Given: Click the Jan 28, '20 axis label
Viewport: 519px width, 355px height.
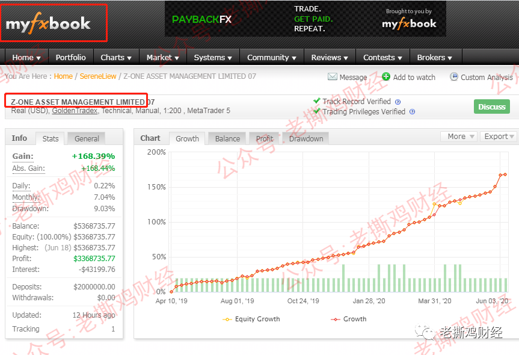Looking at the screenshot, I should point(369,301).
